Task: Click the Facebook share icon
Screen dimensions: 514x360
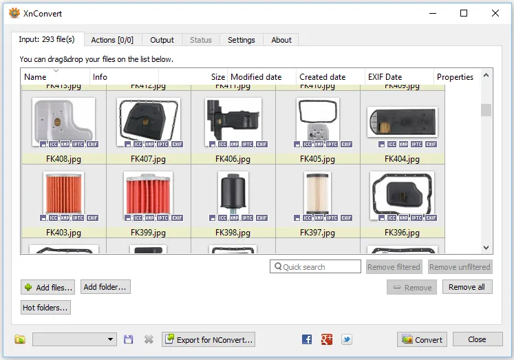Action: pyautogui.click(x=307, y=339)
